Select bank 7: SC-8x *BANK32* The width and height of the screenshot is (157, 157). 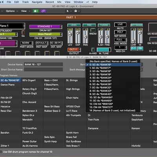[113, 88]
